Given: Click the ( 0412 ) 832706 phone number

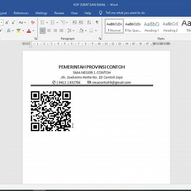Looking at the screenshot, I should coord(69,83).
